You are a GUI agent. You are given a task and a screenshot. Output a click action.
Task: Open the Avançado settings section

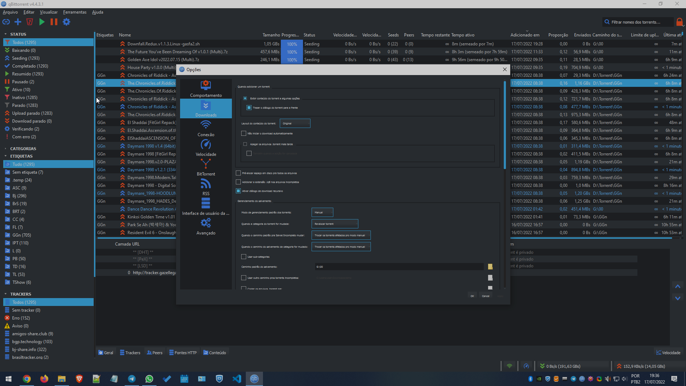click(206, 227)
